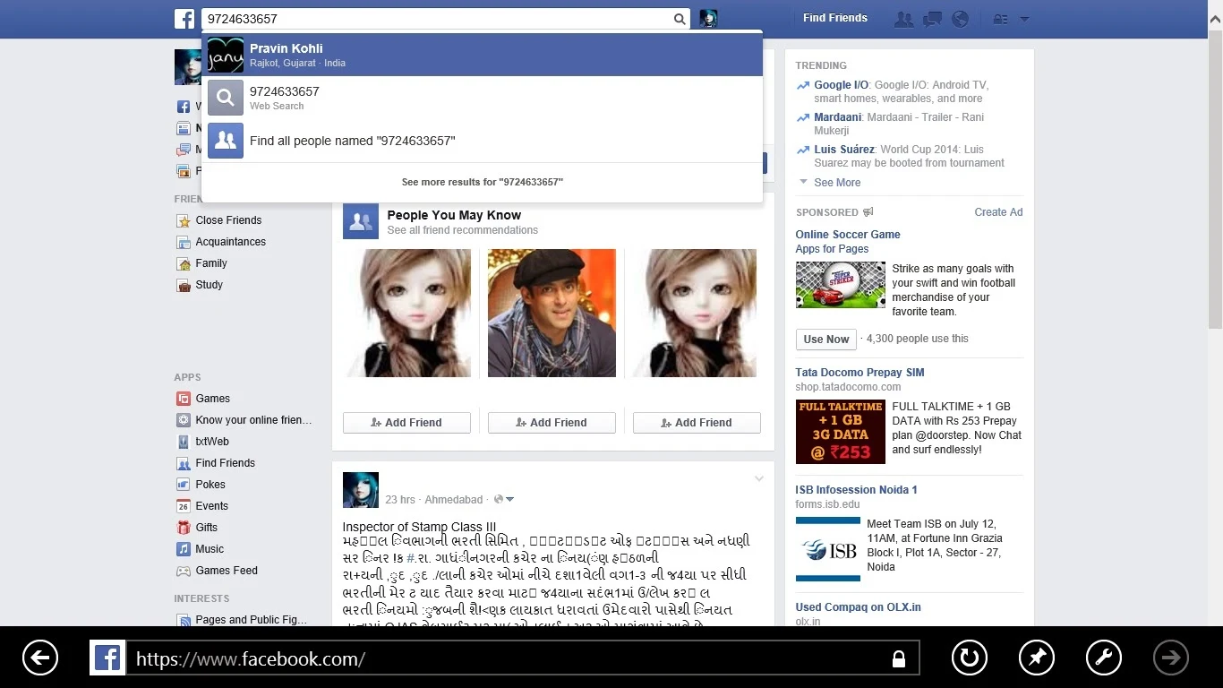Open the ISB Infosession Noida 1 ad

click(x=856, y=490)
